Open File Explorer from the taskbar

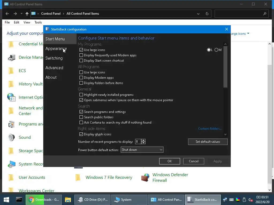(x=68, y=200)
